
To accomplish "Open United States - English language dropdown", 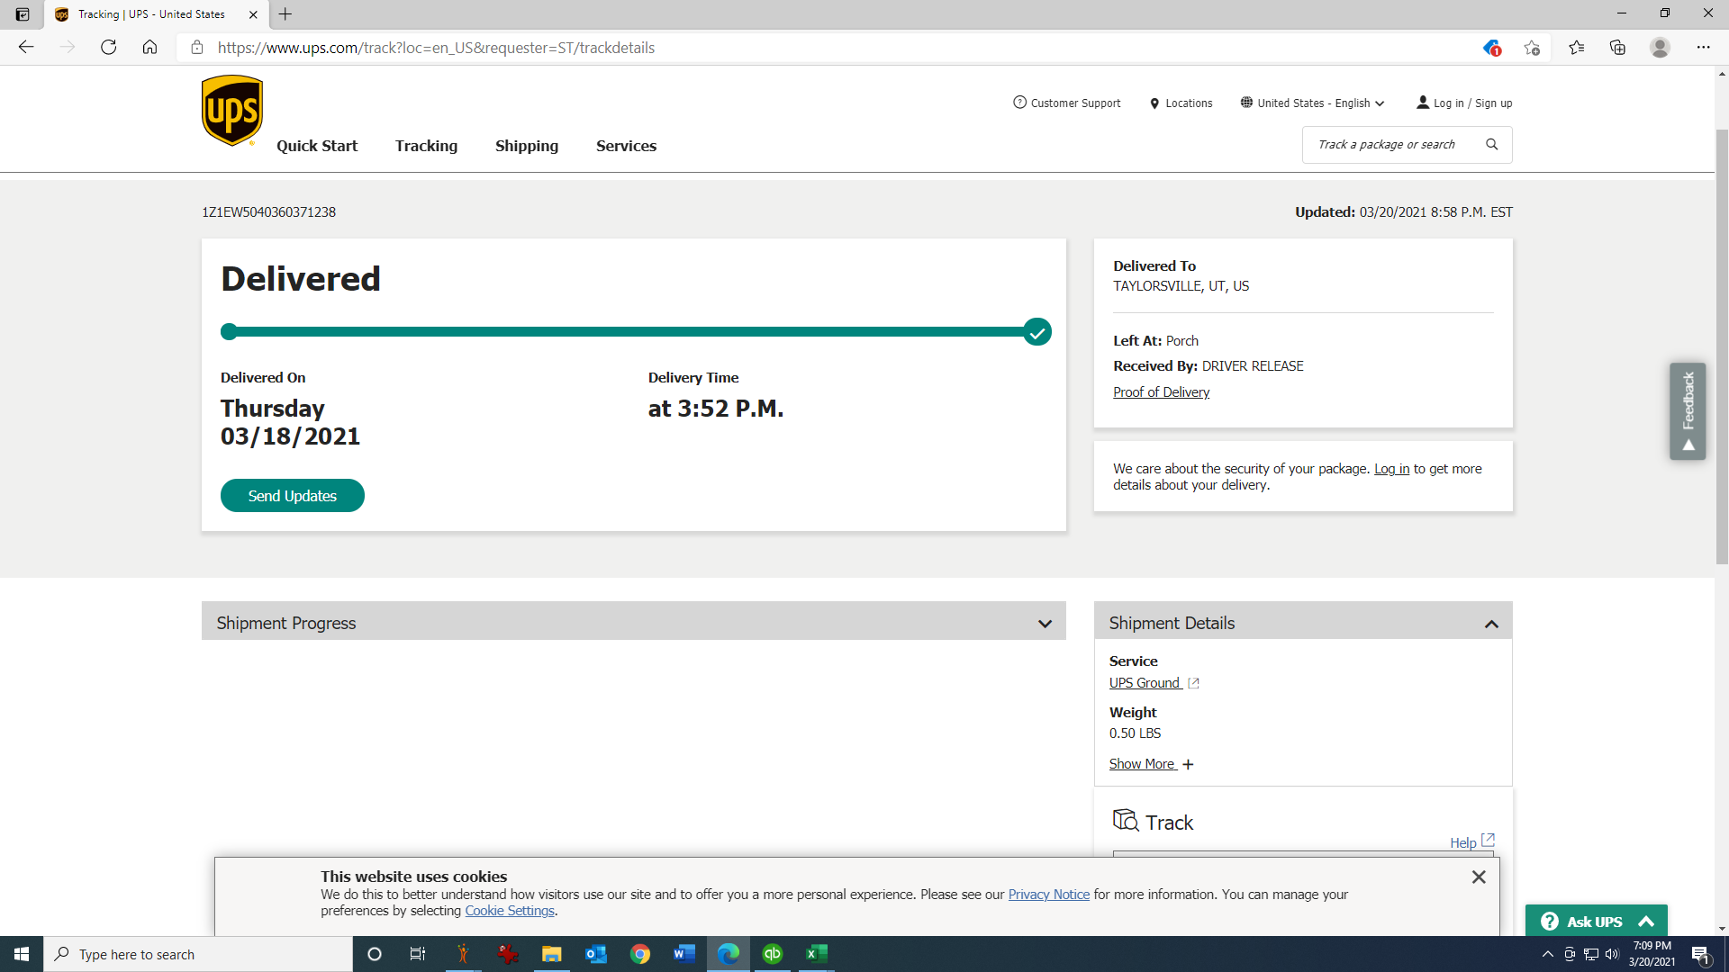I will coord(1312,103).
